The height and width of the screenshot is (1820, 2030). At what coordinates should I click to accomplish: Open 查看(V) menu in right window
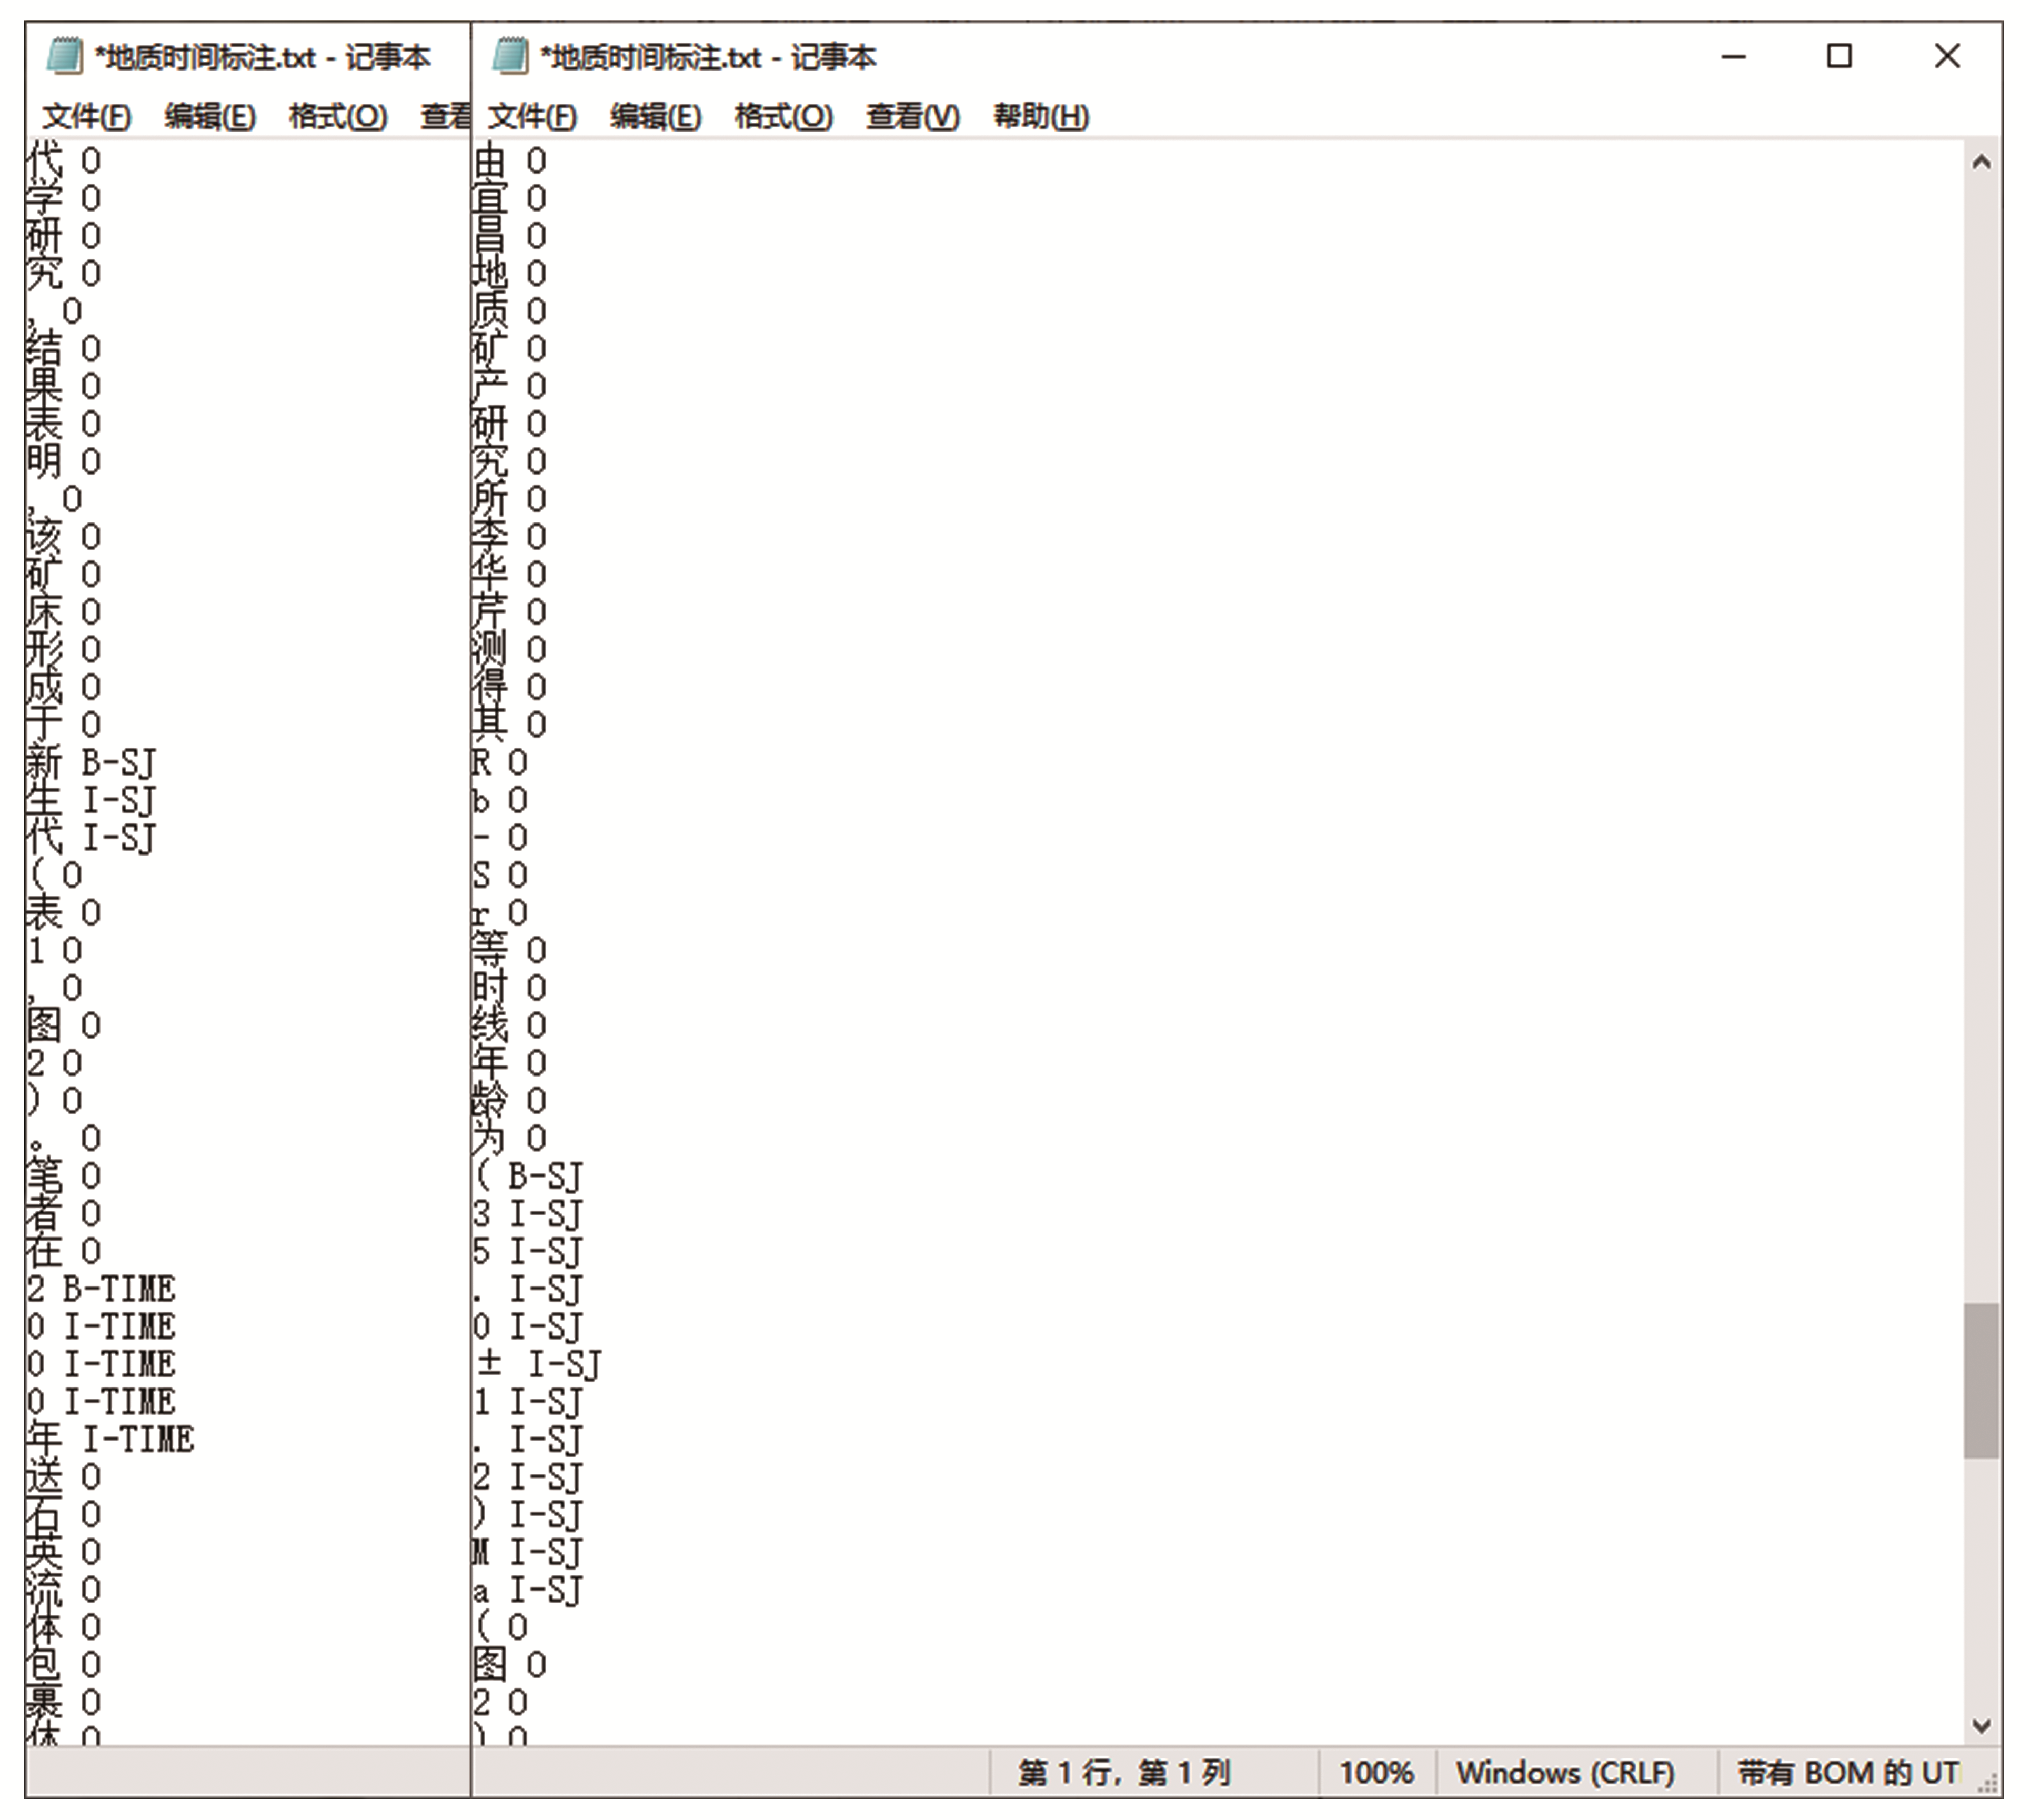(912, 117)
